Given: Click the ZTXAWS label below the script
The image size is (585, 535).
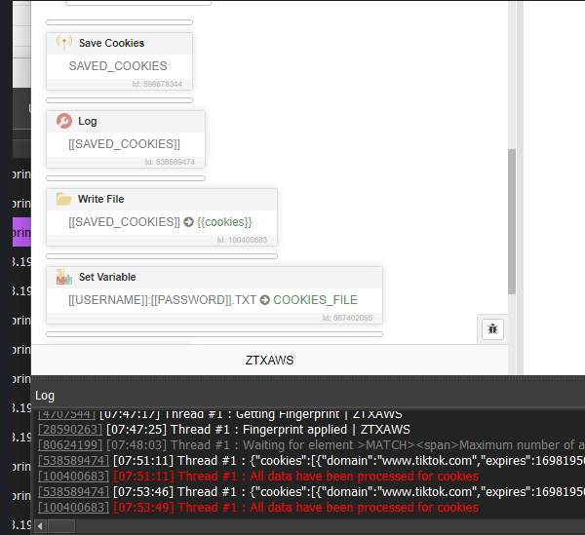Looking at the screenshot, I should coord(269,360).
